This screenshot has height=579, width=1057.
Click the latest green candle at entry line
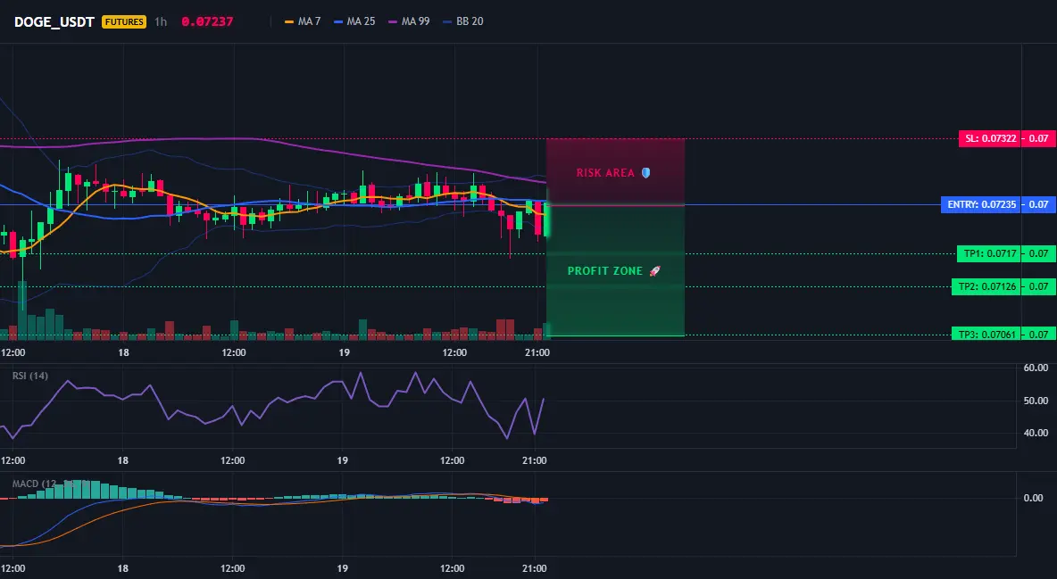pos(546,219)
